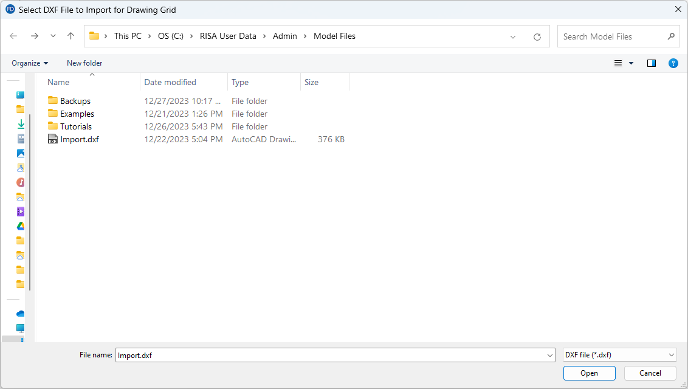Refresh the Model Files folder view
This screenshot has height=389, width=688.
(x=537, y=36)
